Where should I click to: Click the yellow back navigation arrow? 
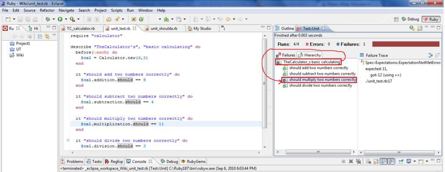pyautogui.click(x=228, y=19)
